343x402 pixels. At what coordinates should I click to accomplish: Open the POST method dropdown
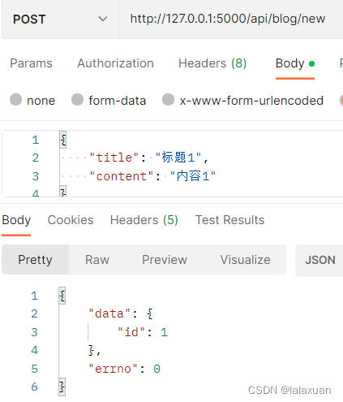click(60, 19)
